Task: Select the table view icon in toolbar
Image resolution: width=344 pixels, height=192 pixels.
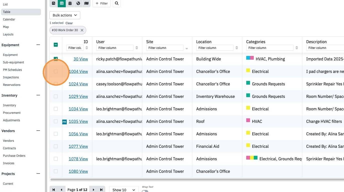Action: point(62,3)
